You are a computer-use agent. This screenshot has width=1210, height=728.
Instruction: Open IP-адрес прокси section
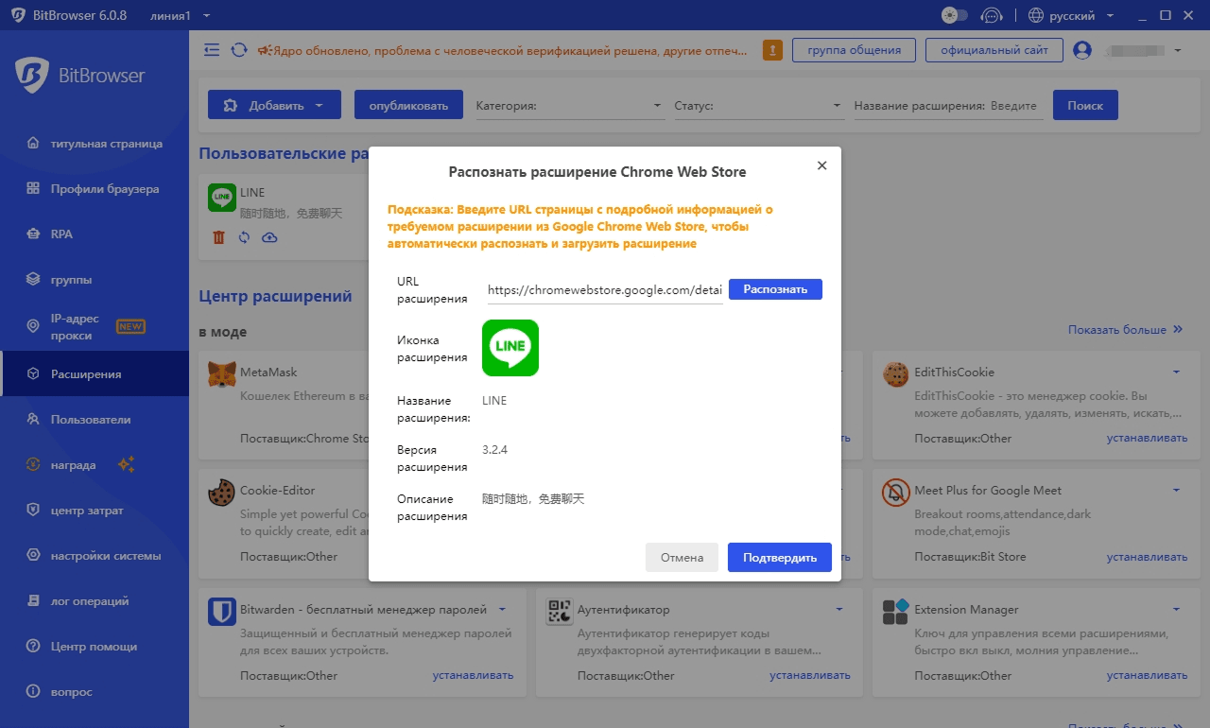click(x=95, y=327)
